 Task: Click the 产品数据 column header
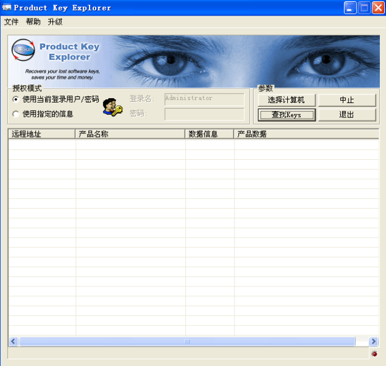tap(306, 134)
